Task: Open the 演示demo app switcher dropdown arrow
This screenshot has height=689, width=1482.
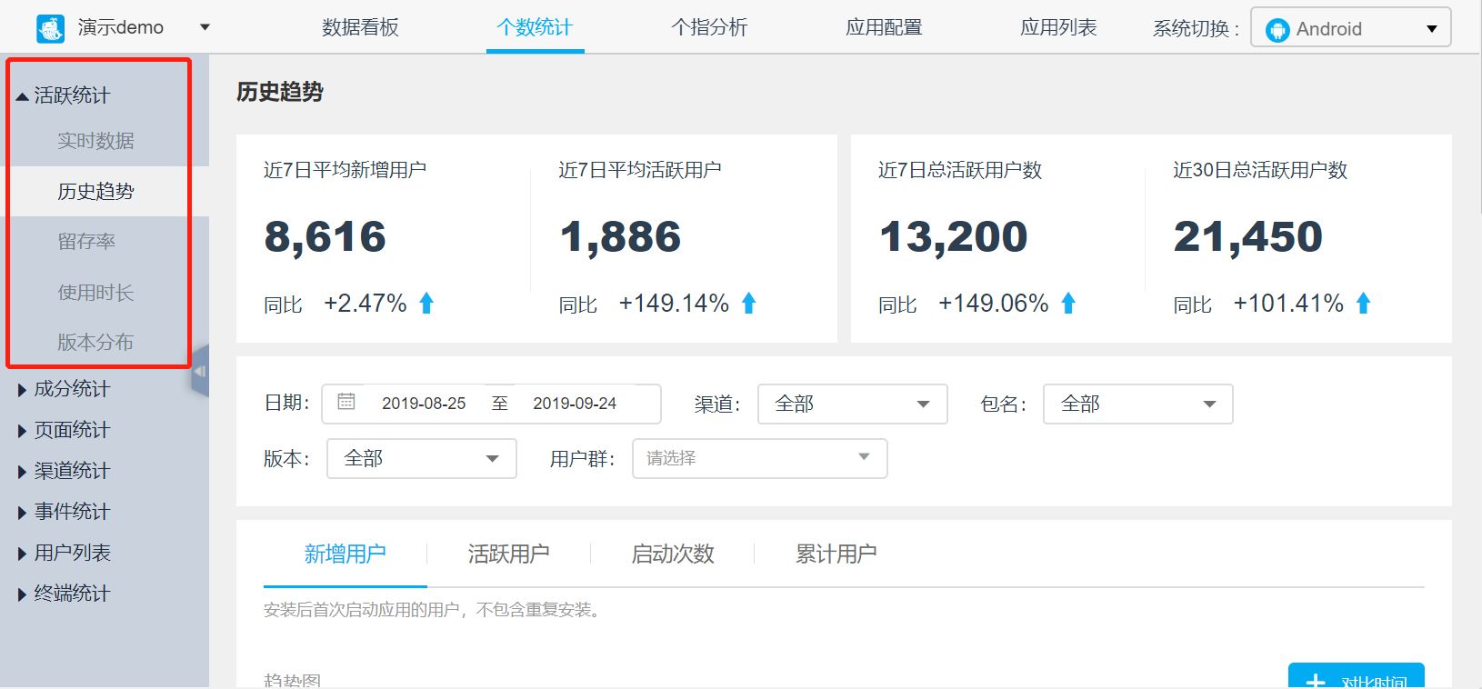Action: tap(205, 27)
